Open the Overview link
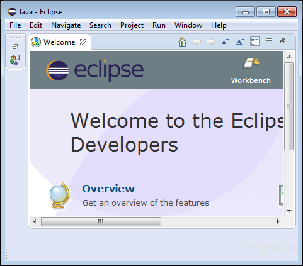303x266 pixels. [x=108, y=189]
